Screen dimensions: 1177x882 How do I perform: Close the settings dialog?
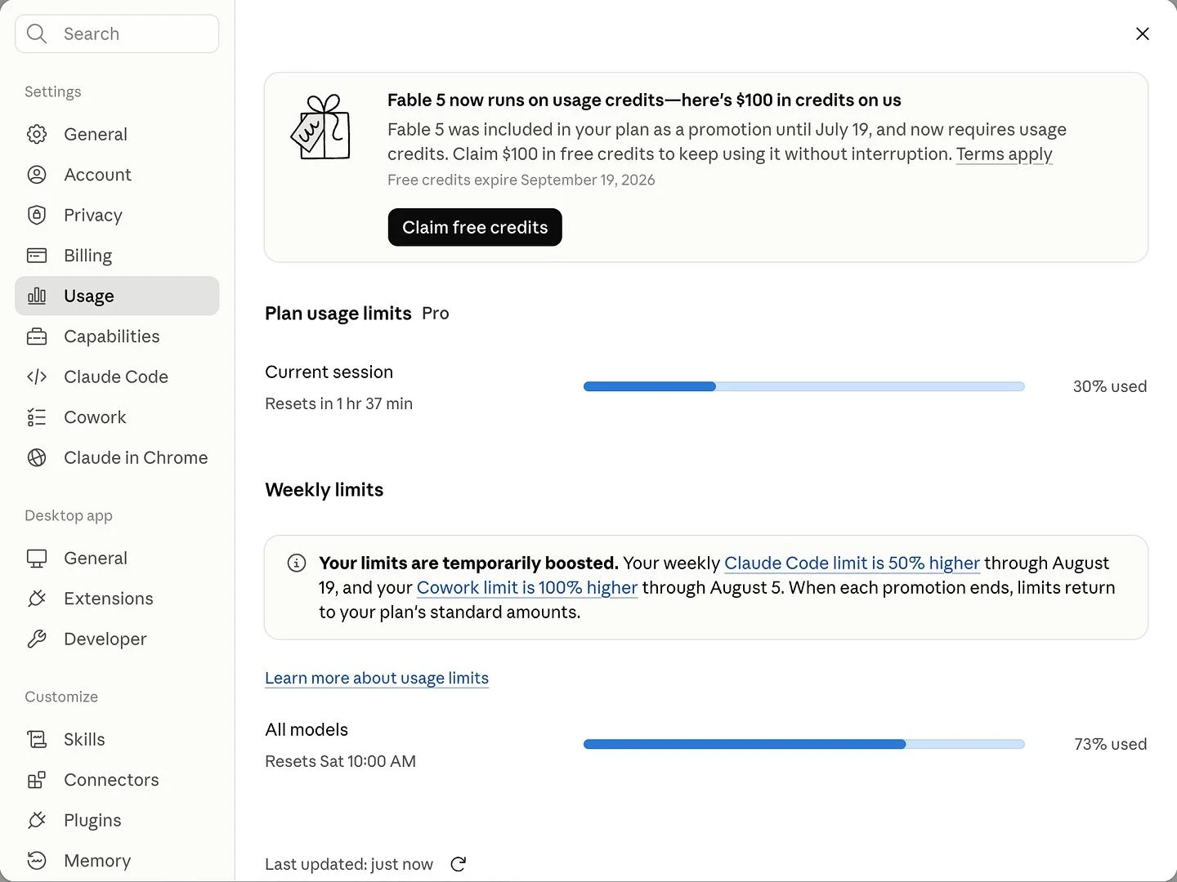[x=1143, y=33]
